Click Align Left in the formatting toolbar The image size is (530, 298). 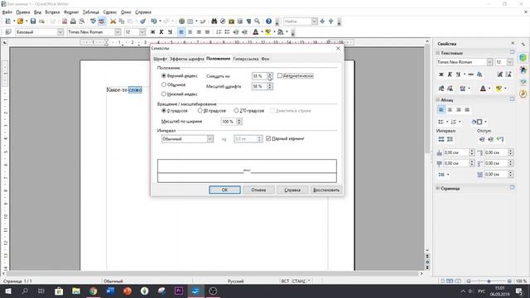tap(181, 32)
